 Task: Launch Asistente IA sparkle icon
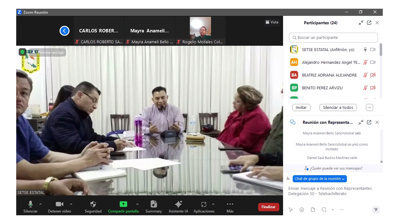click(x=178, y=204)
